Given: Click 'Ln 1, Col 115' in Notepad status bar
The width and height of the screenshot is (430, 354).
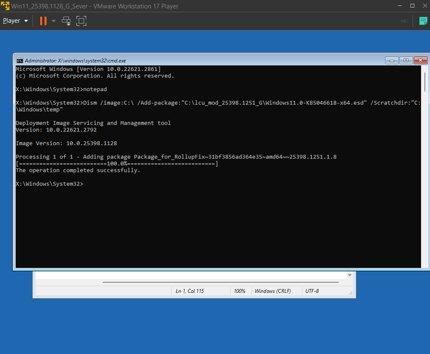Looking at the screenshot, I should [190, 291].
